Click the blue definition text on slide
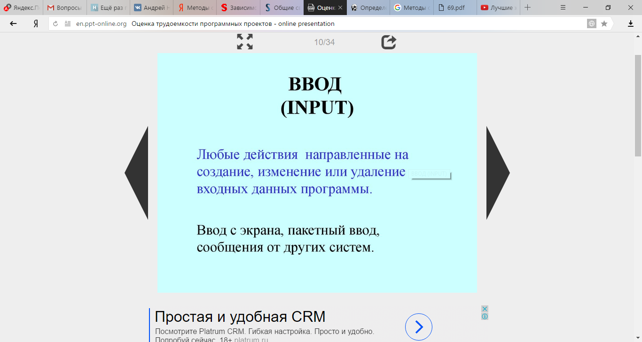642x342 pixels. (x=303, y=171)
